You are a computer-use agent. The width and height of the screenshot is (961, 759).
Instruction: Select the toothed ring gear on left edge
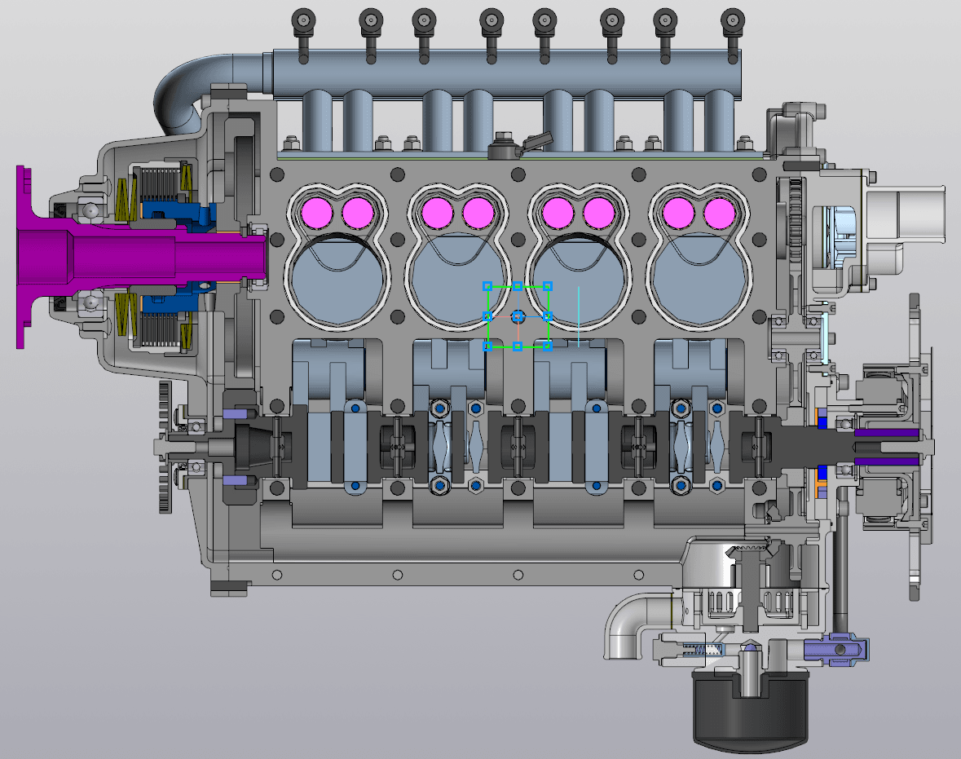(165, 447)
